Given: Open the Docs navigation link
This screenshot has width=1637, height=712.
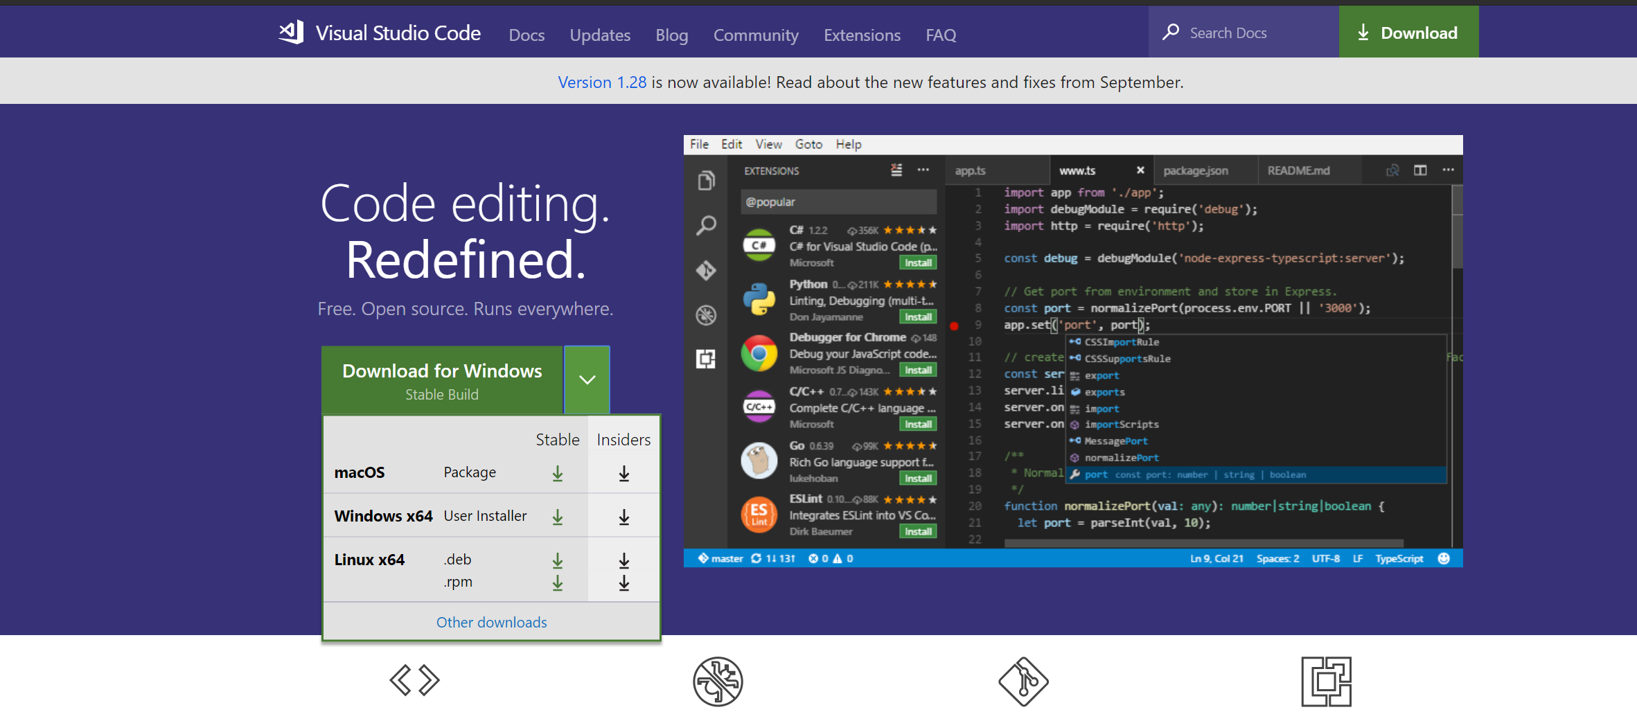Looking at the screenshot, I should (x=527, y=35).
